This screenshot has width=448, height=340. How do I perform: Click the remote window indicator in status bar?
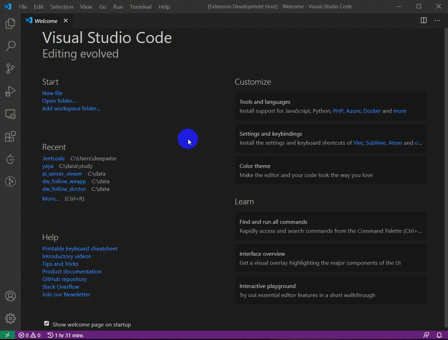7,335
